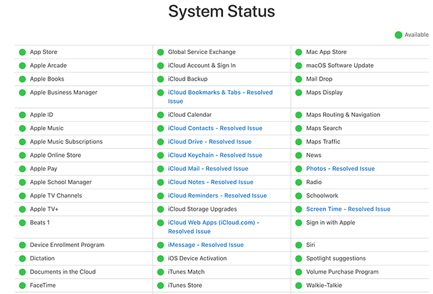Click the green dot beside macOS Software Update
Screen dimensions: 433x294
tap(299, 65)
